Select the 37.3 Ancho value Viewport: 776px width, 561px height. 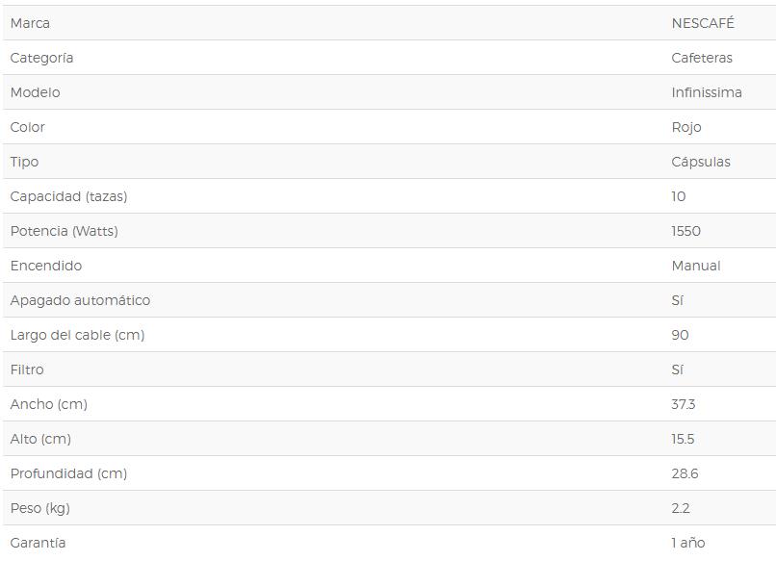[x=684, y=404]
